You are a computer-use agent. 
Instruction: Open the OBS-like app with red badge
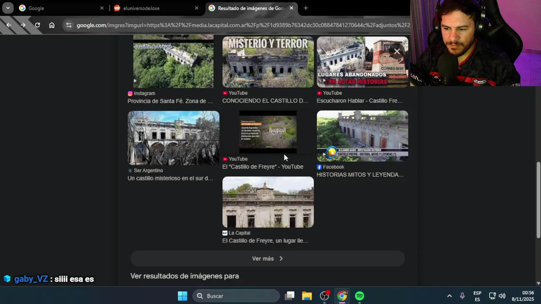[325, 296]
